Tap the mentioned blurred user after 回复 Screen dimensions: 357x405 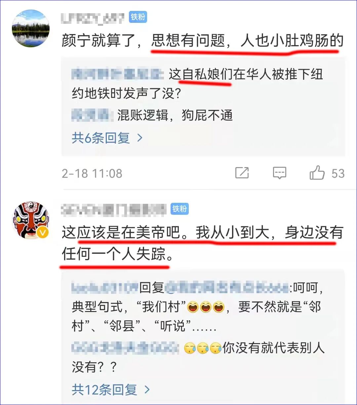pos(227,288)
